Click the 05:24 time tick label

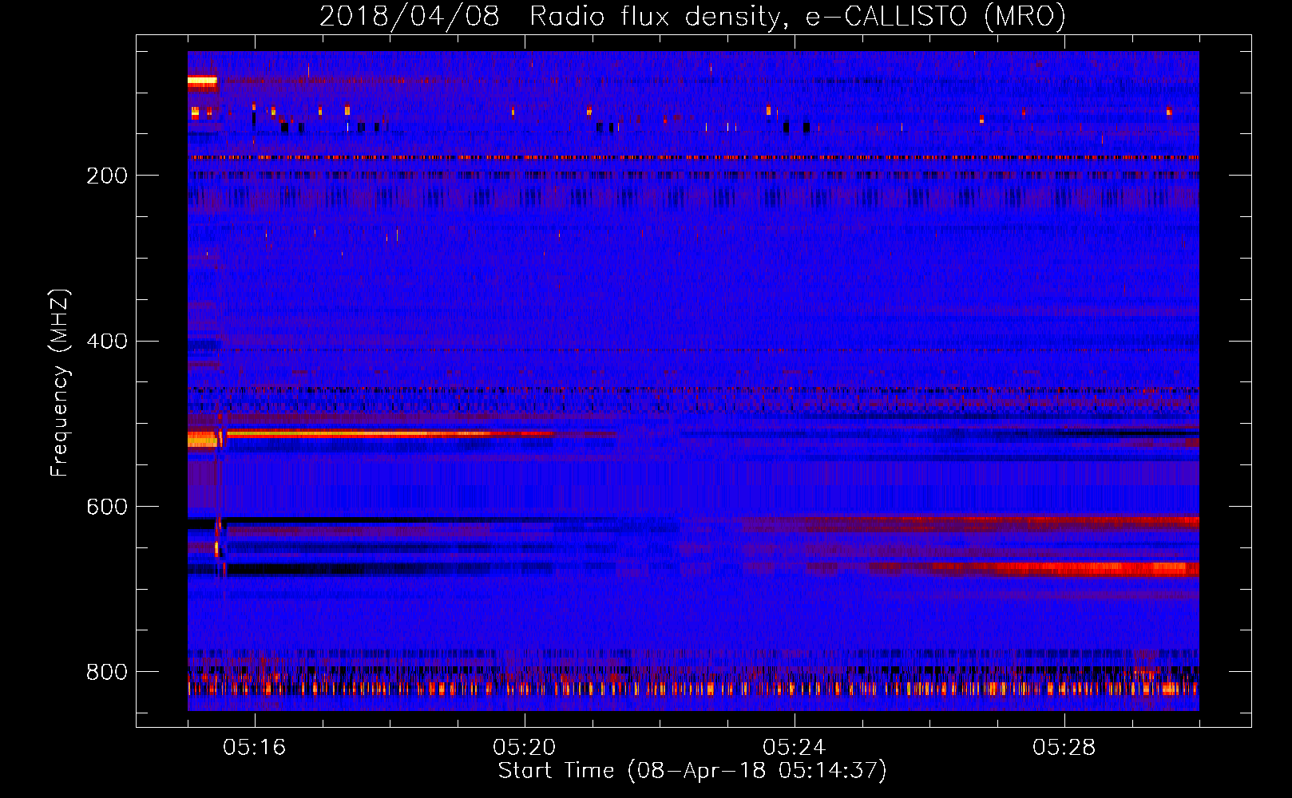[x=794, y=748]
